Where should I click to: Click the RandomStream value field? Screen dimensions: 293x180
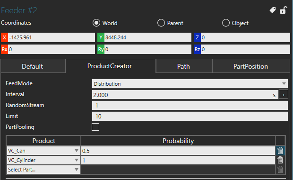point(190,106)
